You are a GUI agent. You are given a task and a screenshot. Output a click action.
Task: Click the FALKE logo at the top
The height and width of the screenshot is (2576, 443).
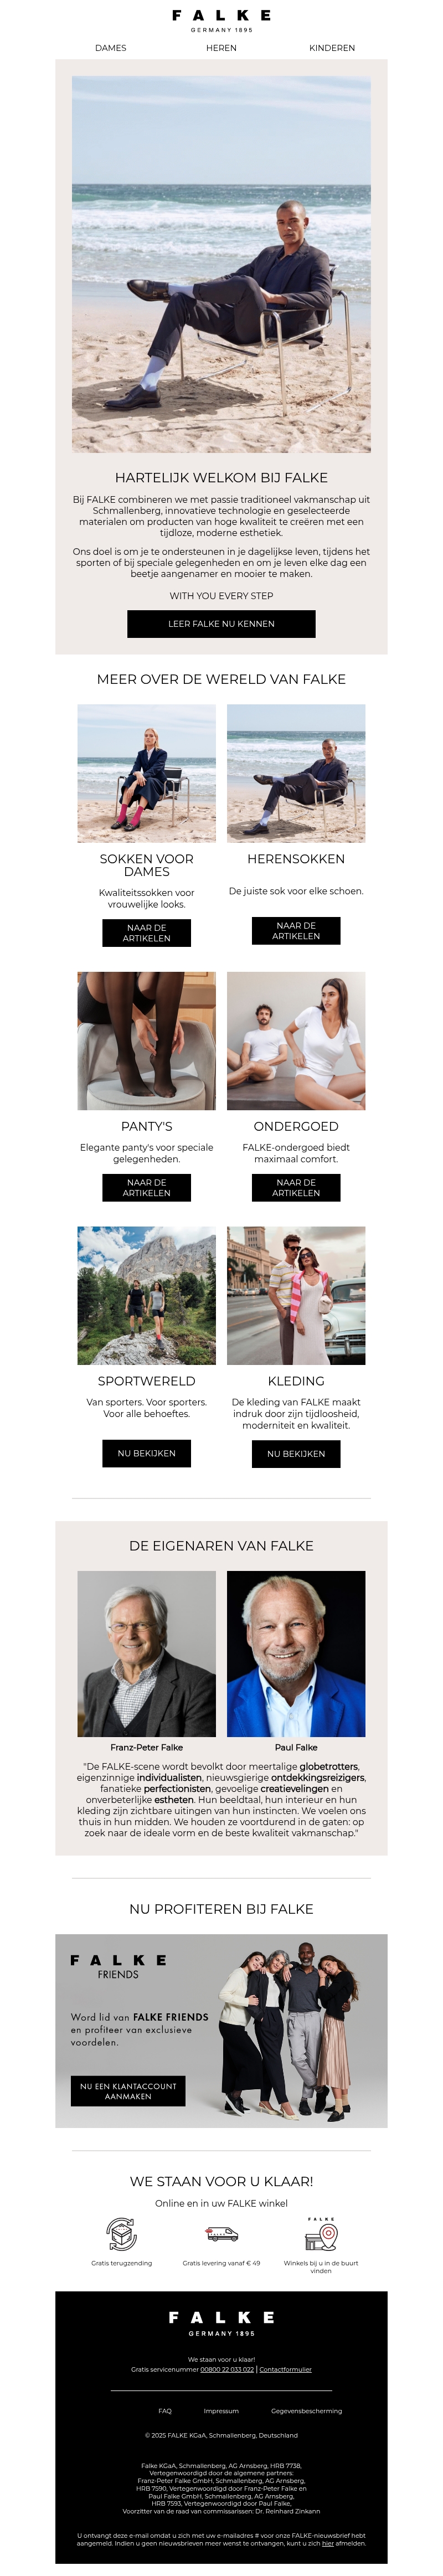tap(221, 21)
